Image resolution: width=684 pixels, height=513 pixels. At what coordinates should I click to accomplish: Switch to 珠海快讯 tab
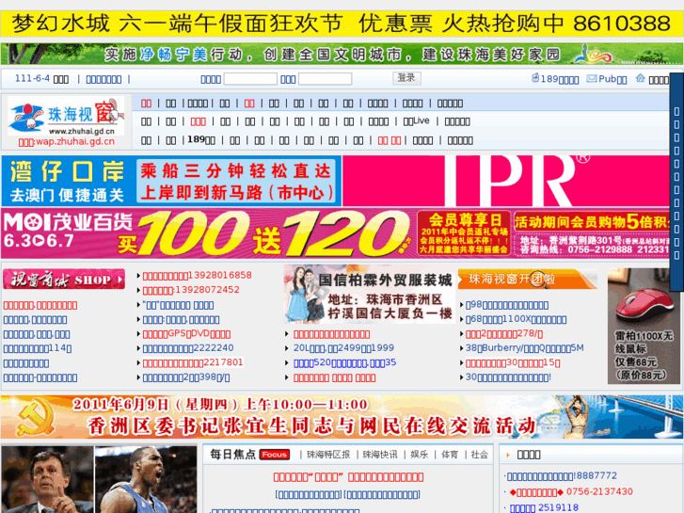click(380, 455)
